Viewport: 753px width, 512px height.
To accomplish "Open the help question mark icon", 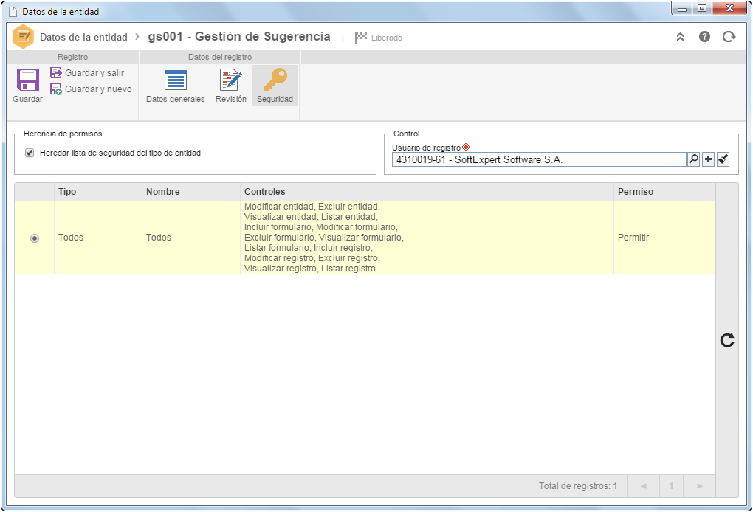I will click(x=704, y=37).
